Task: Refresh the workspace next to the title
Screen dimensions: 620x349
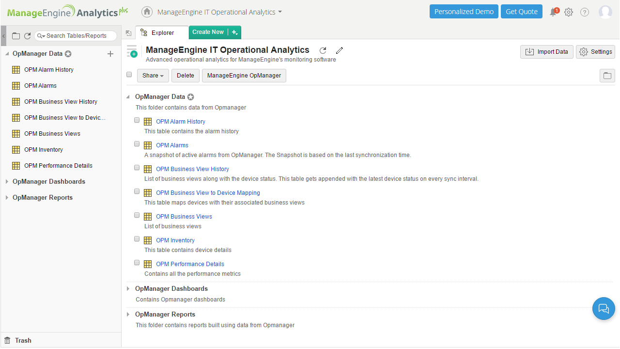Action: pos(323,50)
